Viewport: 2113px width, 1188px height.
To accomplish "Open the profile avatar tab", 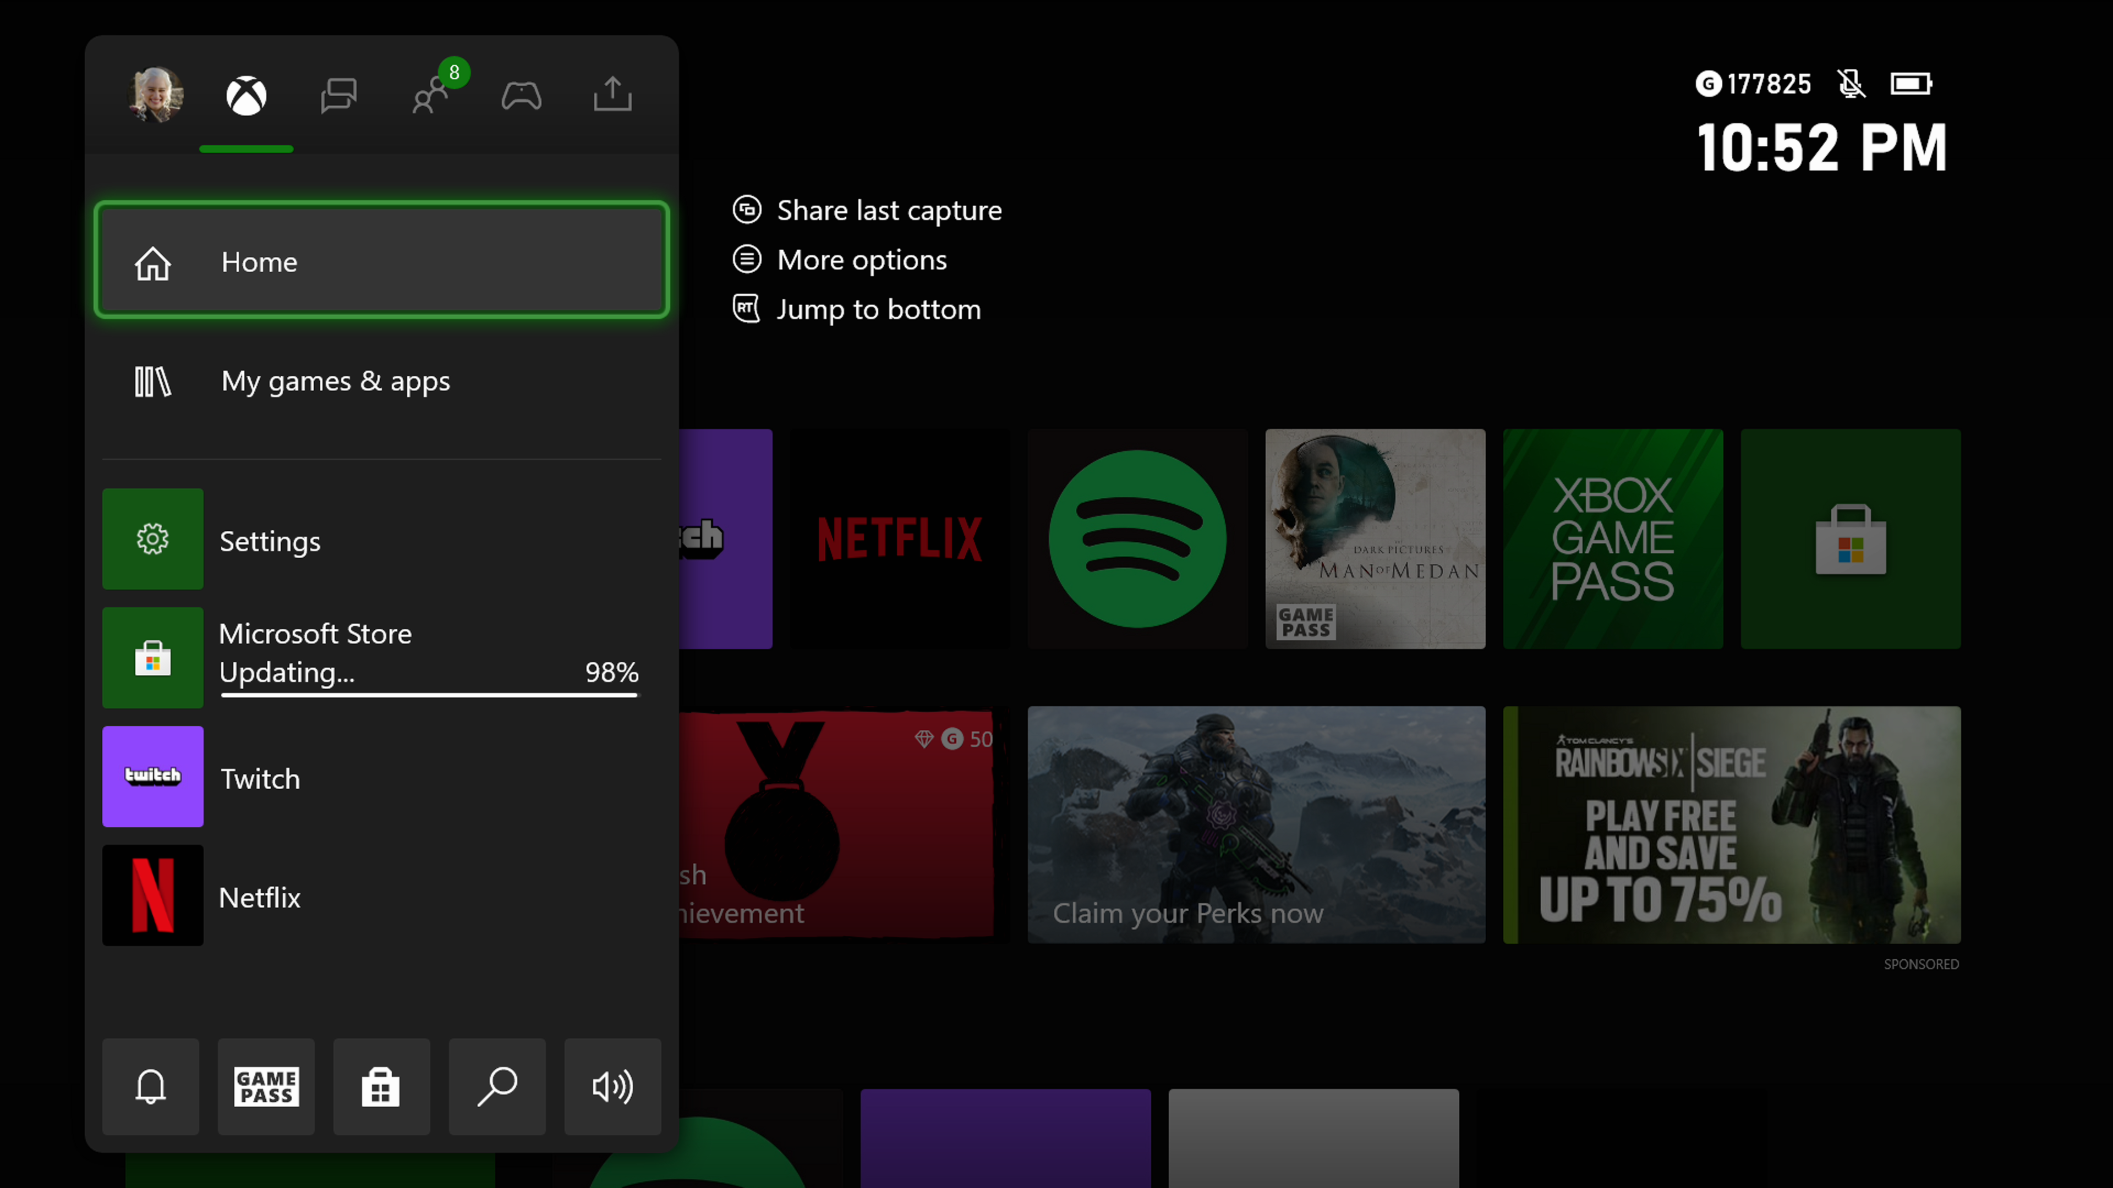I will point(156,94).
